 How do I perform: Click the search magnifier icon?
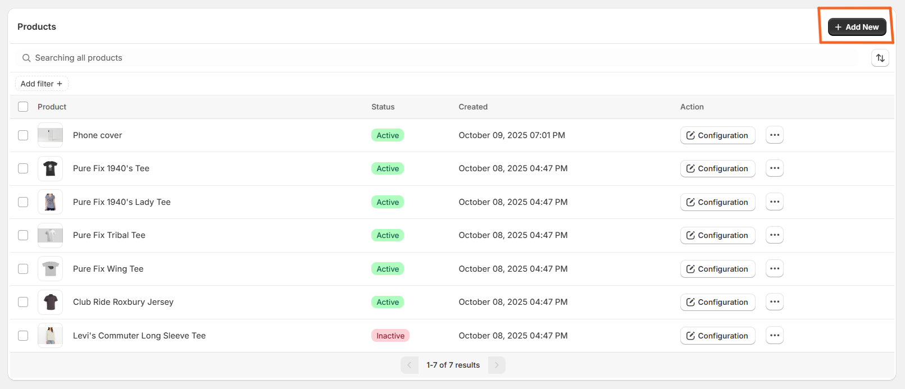(x=26, y=58)
